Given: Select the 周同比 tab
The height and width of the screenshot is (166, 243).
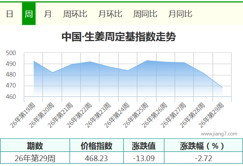Looking at the screenshot, I should (x=145, y=14).
